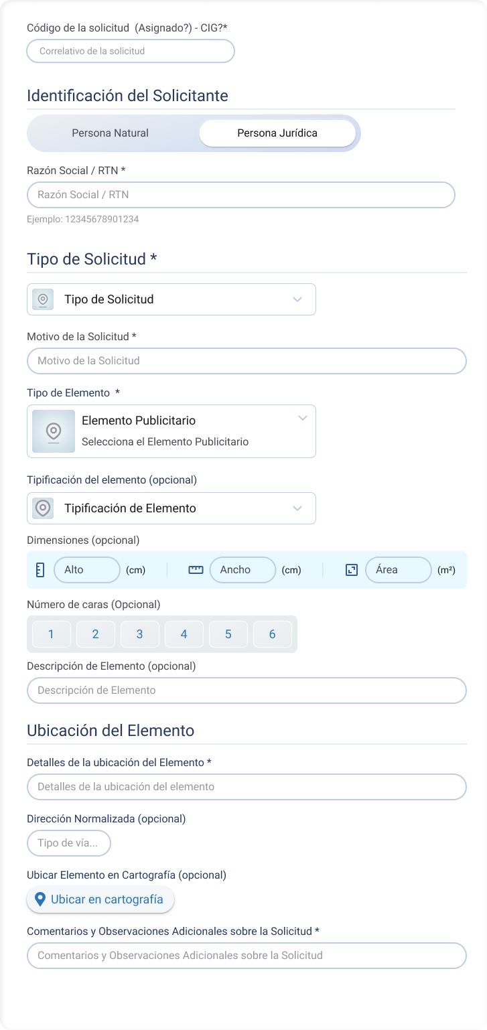
Task: Click the area resize icon next to Área
Action: pos(351,569)
